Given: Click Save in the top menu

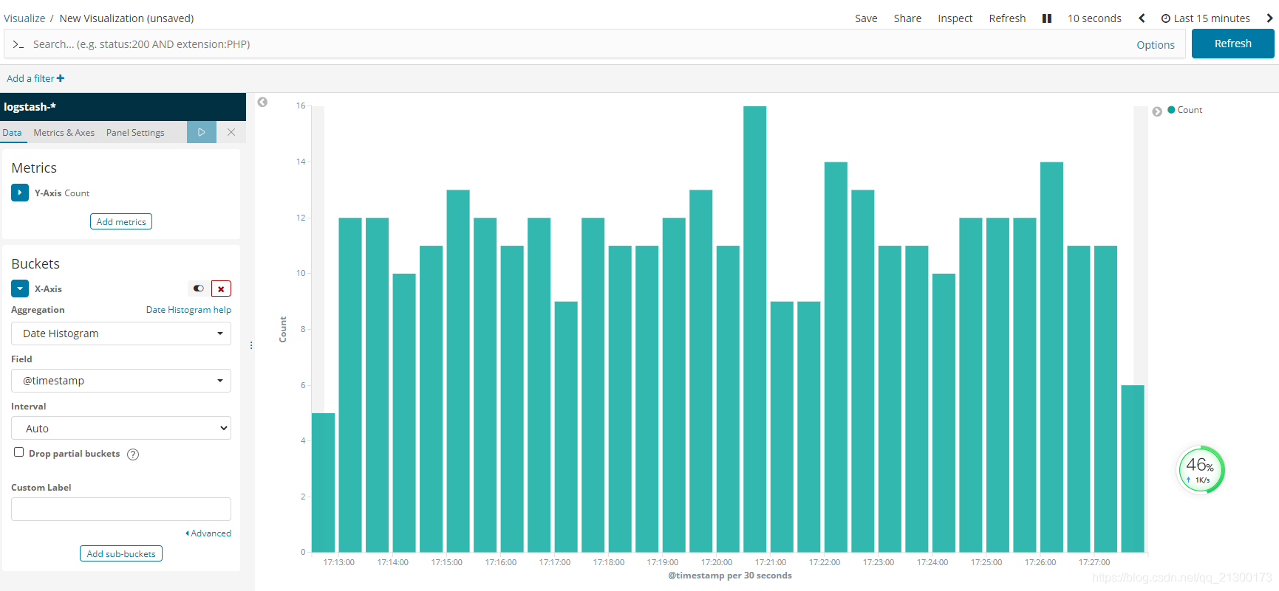Looking at the screenshot, I should [866, 18].
